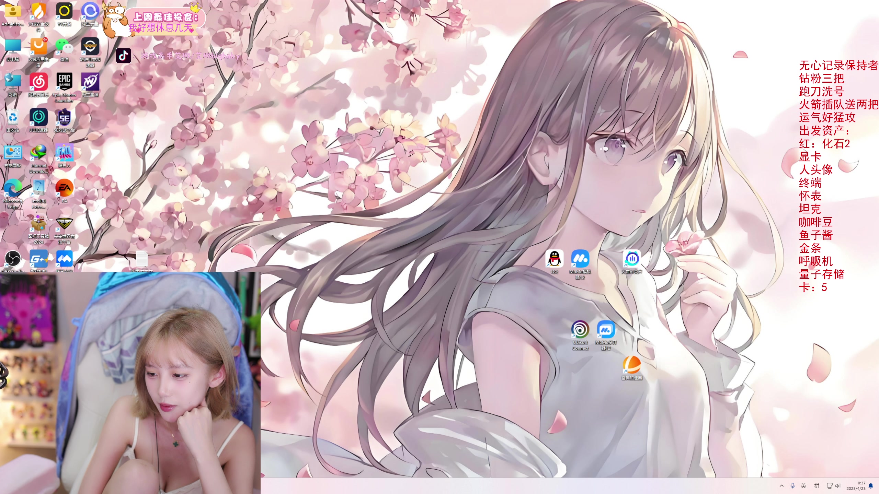Screen dimensions: 879x494
Task: Launch 无主星渊 game shortcut
Action: pyautogui.click(x=90, y=85)
